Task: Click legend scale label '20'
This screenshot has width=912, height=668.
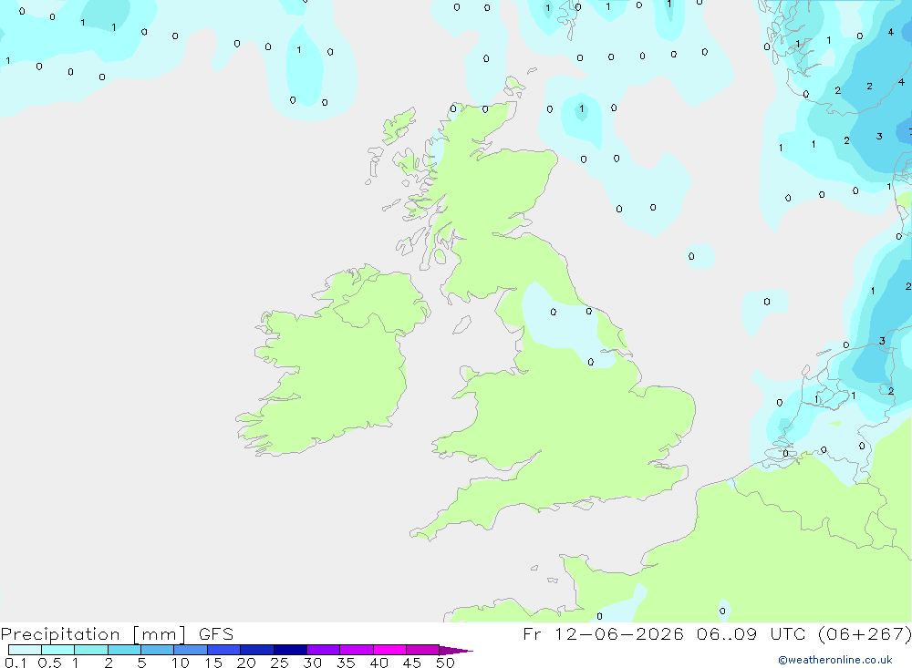Action: 246,663
